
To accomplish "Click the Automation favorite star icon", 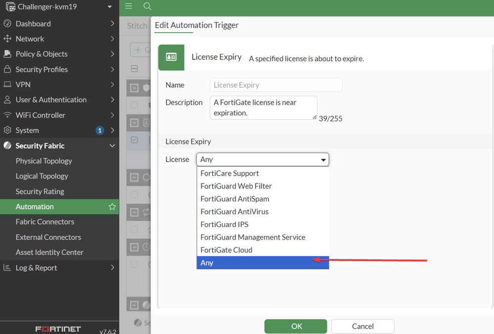I will click(112, 207).
